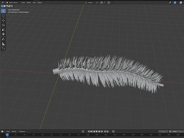
Task: Toggle proportional editing
Action: click(109, 3)
